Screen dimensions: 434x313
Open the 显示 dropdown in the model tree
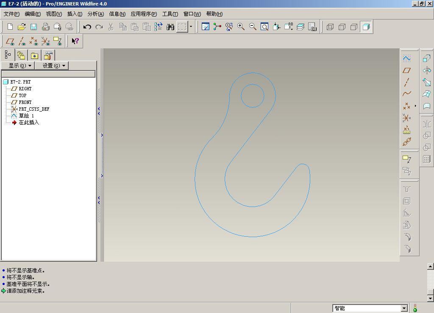click(18, 66)
